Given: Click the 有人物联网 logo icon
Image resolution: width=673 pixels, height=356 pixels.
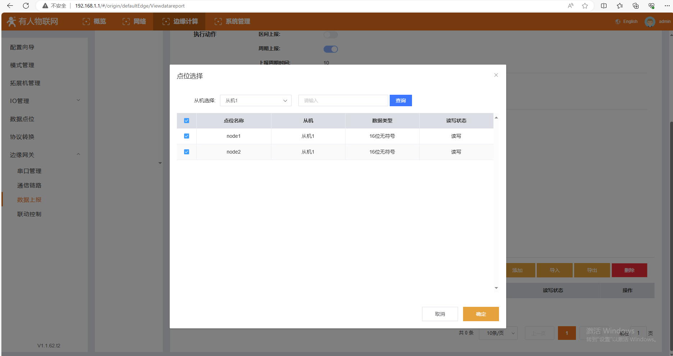Looking at the screenshot, I should pos(12,22).
